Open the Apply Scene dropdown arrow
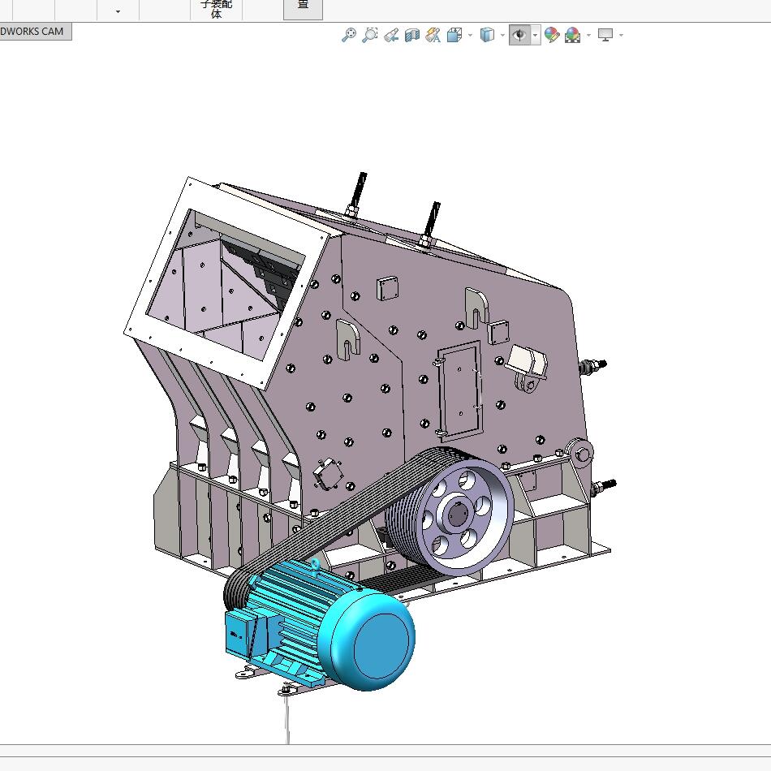This screenshot has width=771, height=771. click(x=588, y=35)
